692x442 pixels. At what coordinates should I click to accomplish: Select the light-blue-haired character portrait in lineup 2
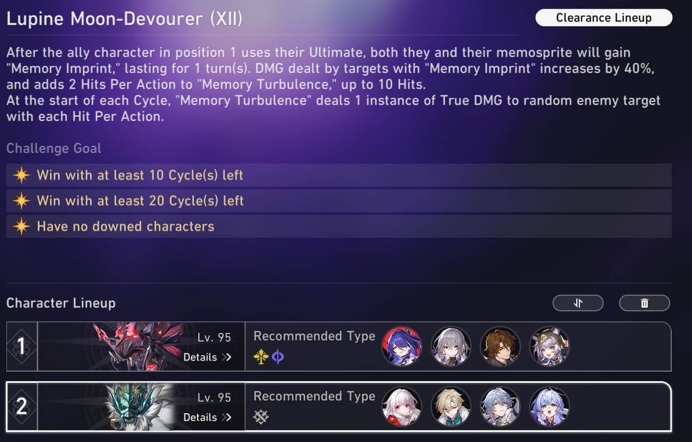(500, 407)
